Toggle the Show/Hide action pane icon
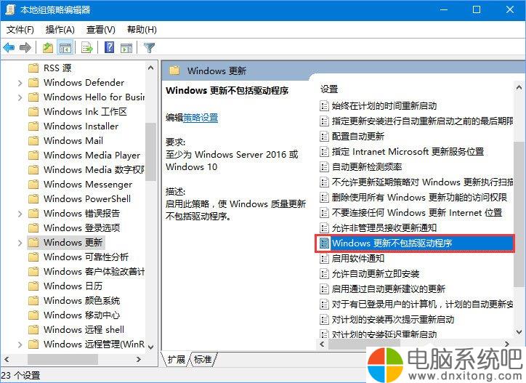 click(x=126, y=48)
